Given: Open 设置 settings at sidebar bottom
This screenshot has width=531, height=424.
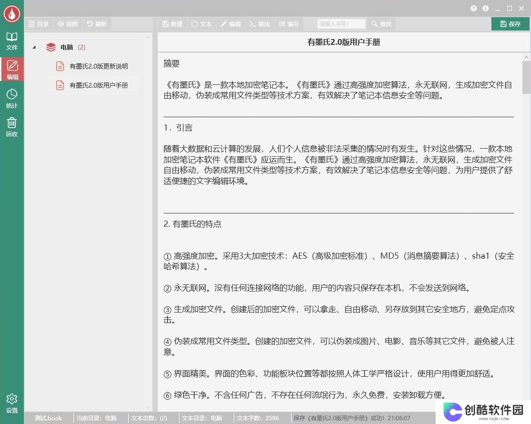Looking at the screenshot, I should pos(12,404).
